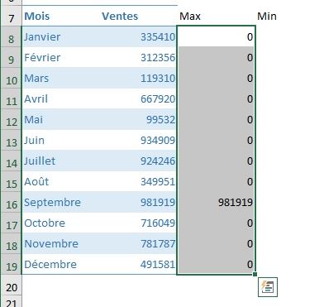Select row header 8
324x307 pixels.
click(11, 36)
